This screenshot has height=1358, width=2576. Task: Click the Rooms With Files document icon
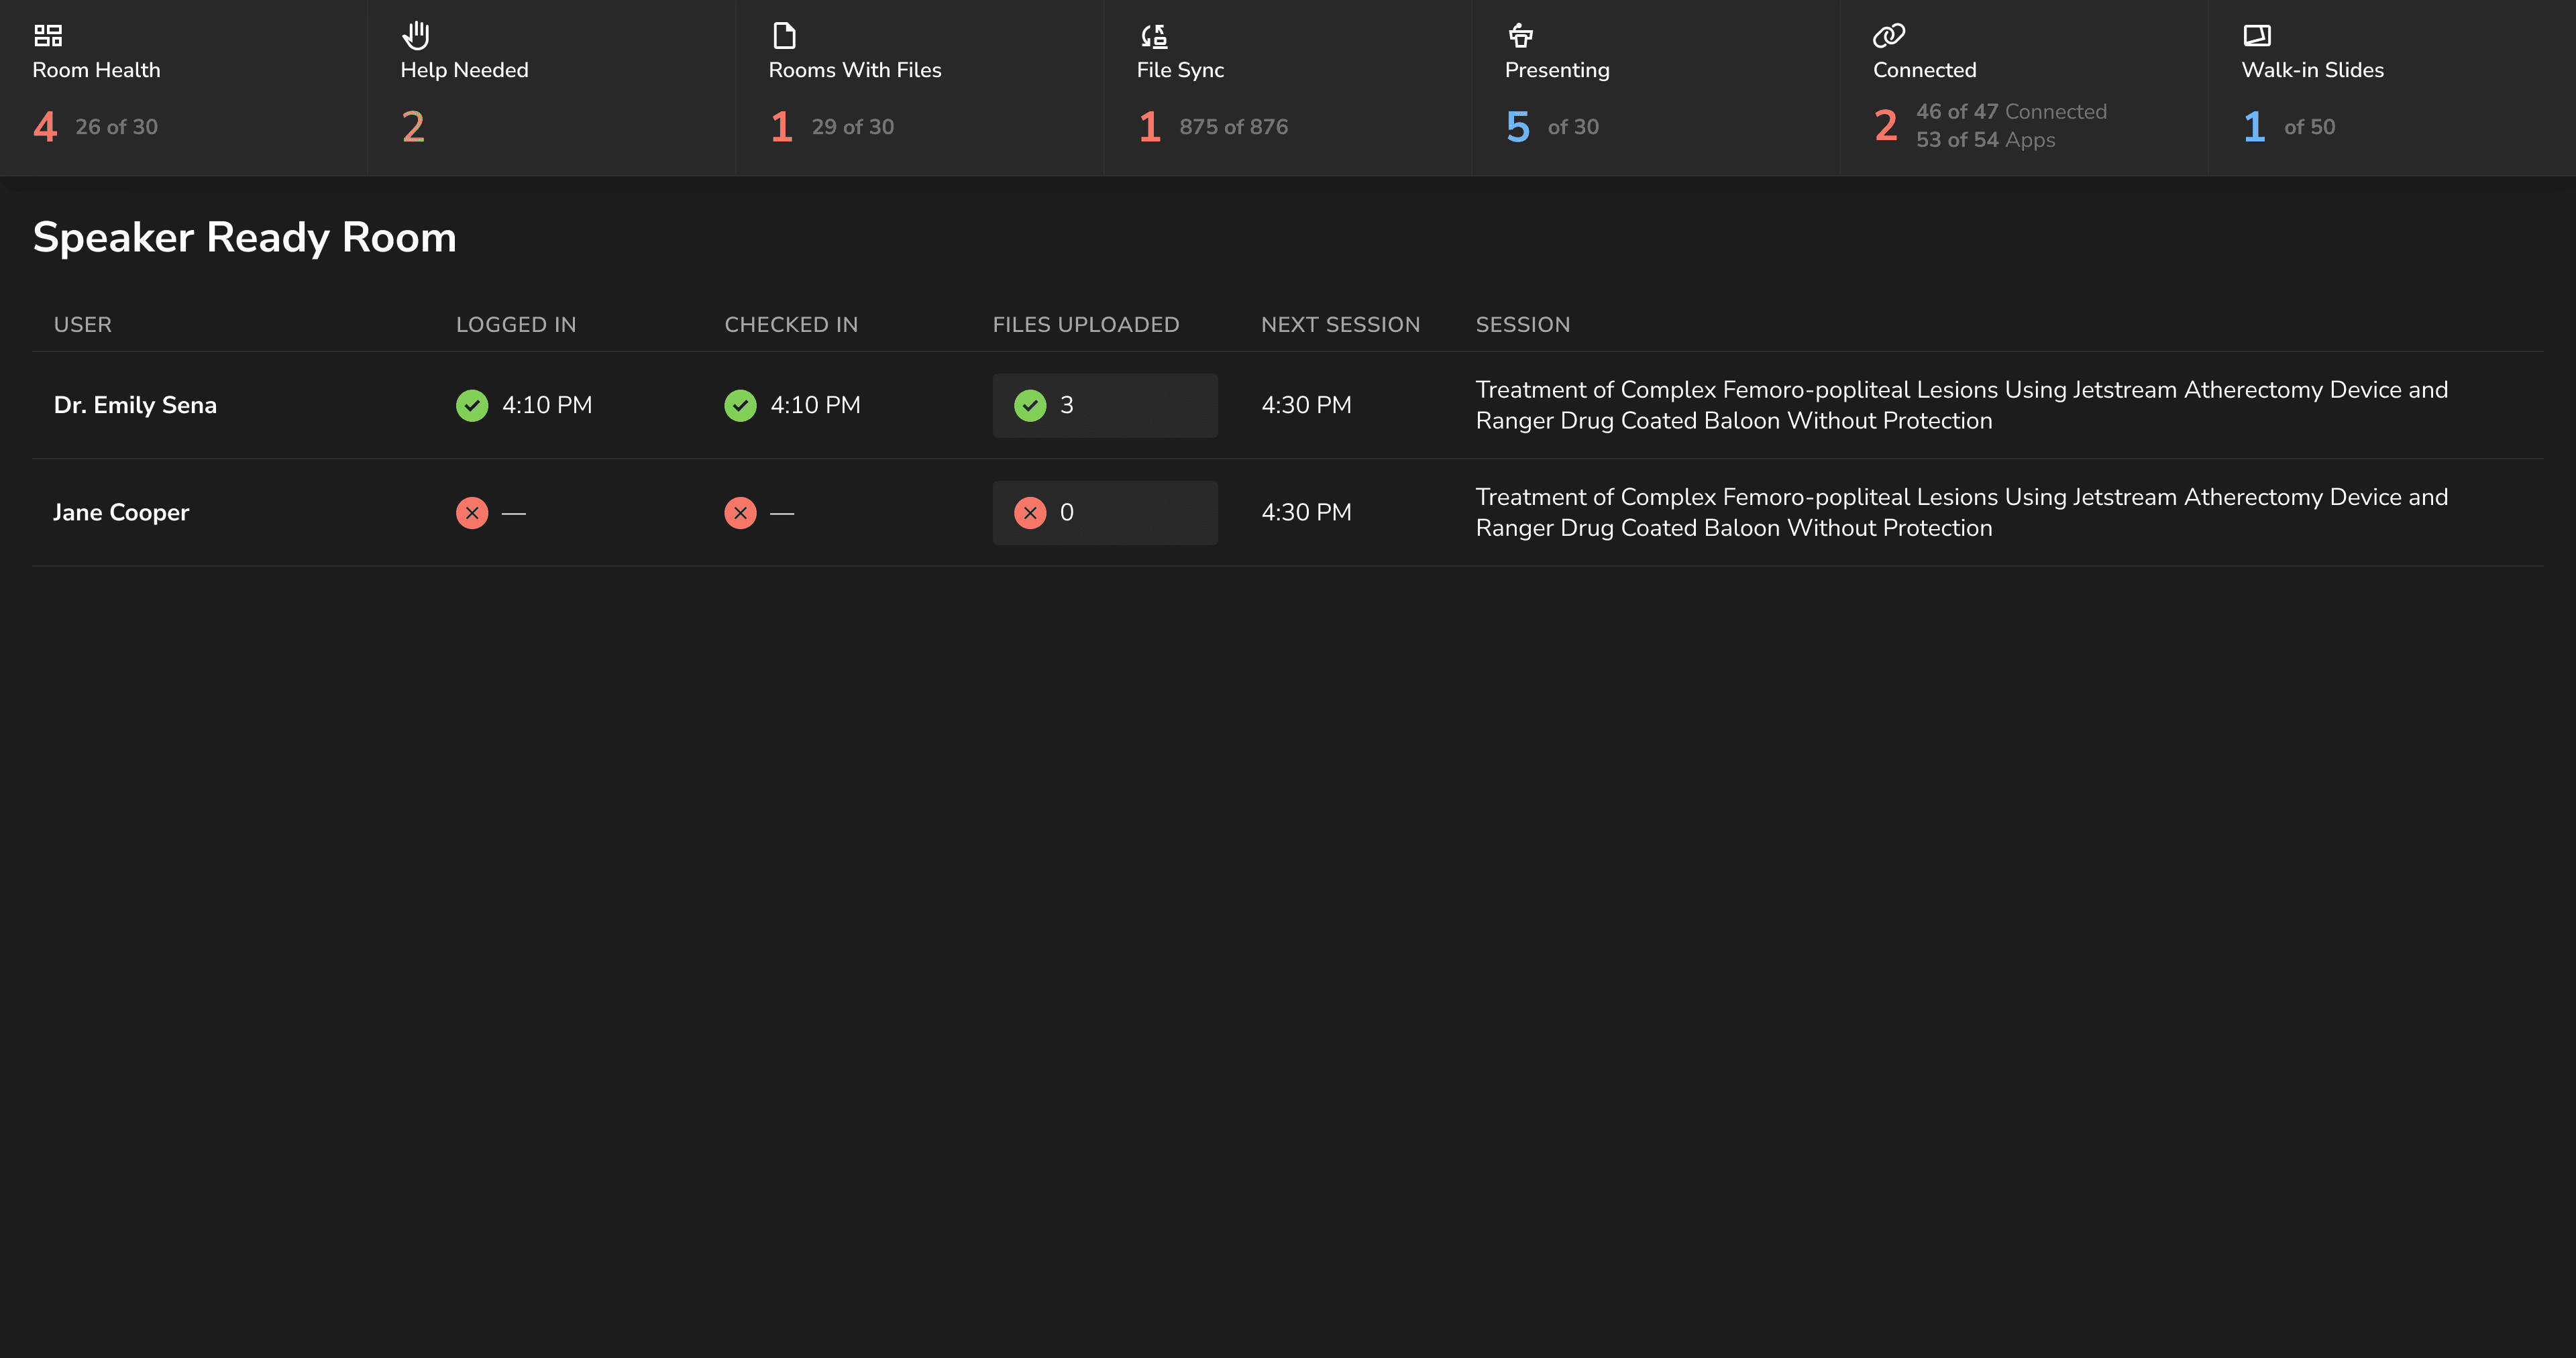[784, 36]
